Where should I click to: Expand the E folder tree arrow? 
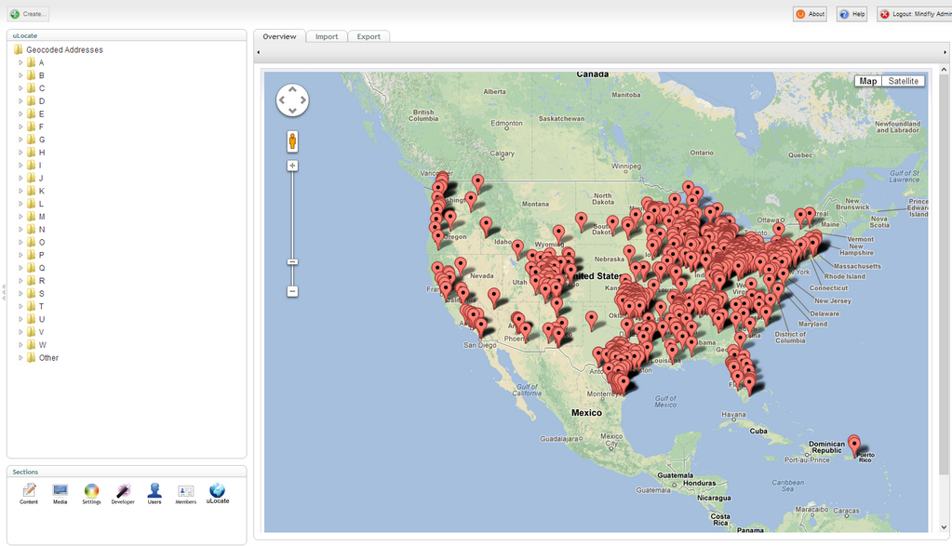pyautogui.click(x=20, y=114)
